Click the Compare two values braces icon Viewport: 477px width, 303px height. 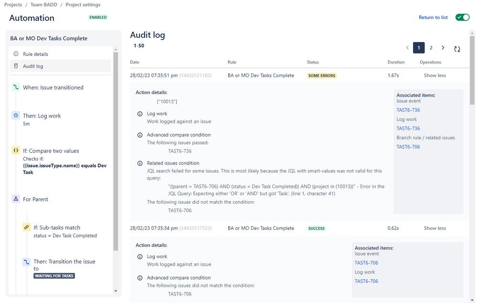16,151
